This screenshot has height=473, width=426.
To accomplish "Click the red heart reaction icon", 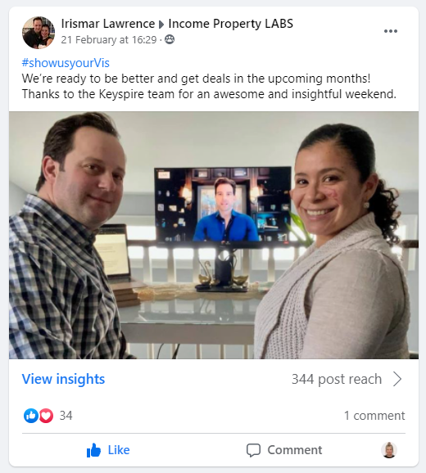I will (x=46, y=416).
